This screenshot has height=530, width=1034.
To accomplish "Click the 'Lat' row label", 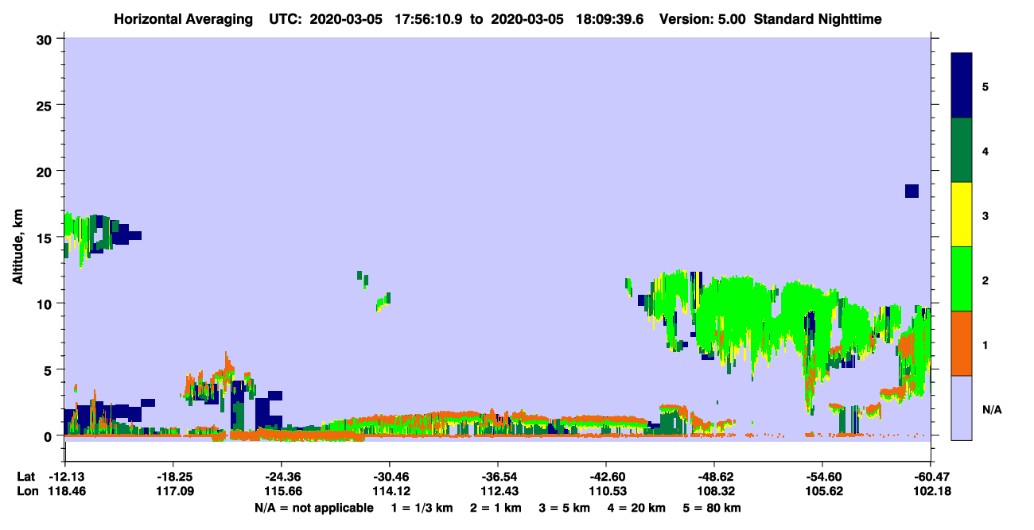I will [x=25, y=477].
